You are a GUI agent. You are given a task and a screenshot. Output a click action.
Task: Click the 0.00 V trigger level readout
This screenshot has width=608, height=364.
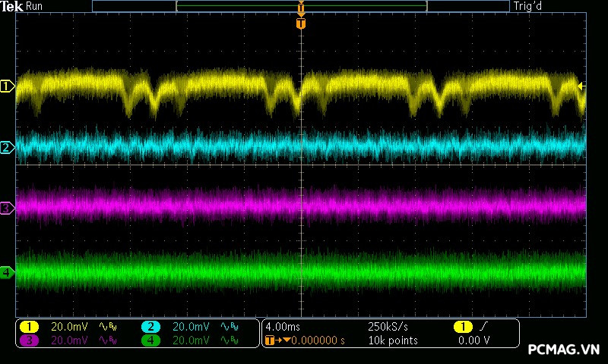point(474,340)
